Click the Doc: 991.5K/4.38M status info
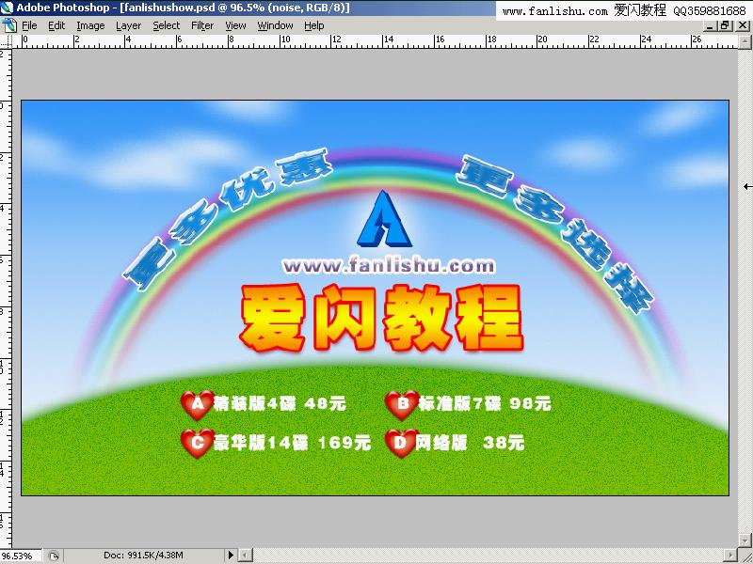The image size is (753, 564). (x=143, y=556)
